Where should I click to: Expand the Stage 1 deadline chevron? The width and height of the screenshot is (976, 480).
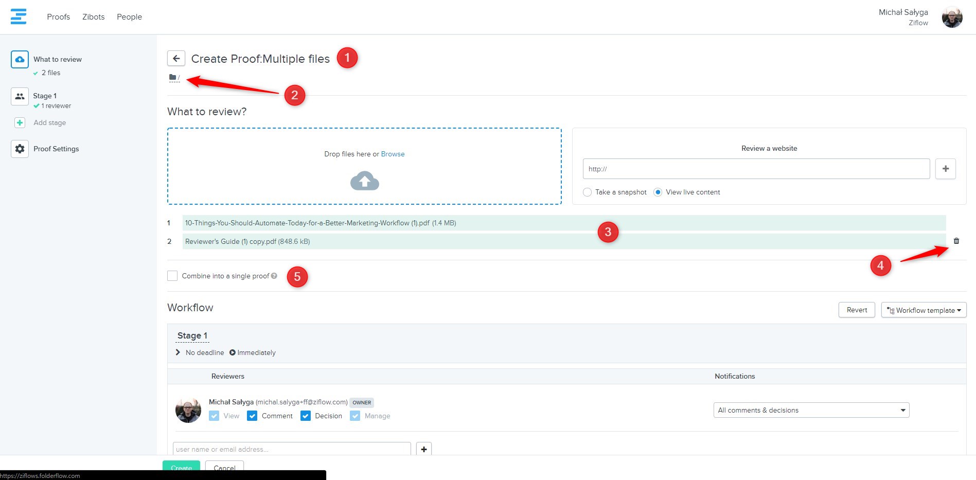tap(178, 352)
